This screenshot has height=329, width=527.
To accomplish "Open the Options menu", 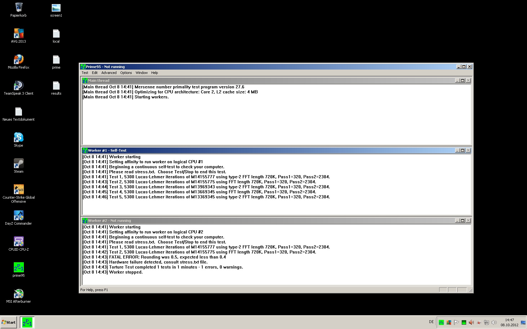I will click(x=126, y=73).
